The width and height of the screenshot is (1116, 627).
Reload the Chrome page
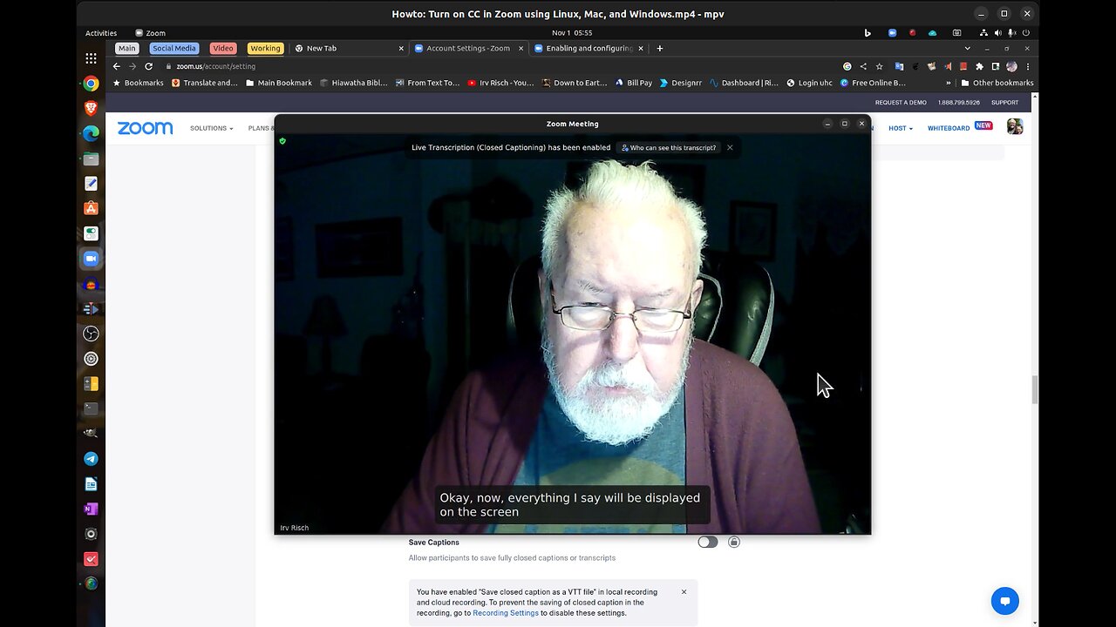tap(148, 66)
